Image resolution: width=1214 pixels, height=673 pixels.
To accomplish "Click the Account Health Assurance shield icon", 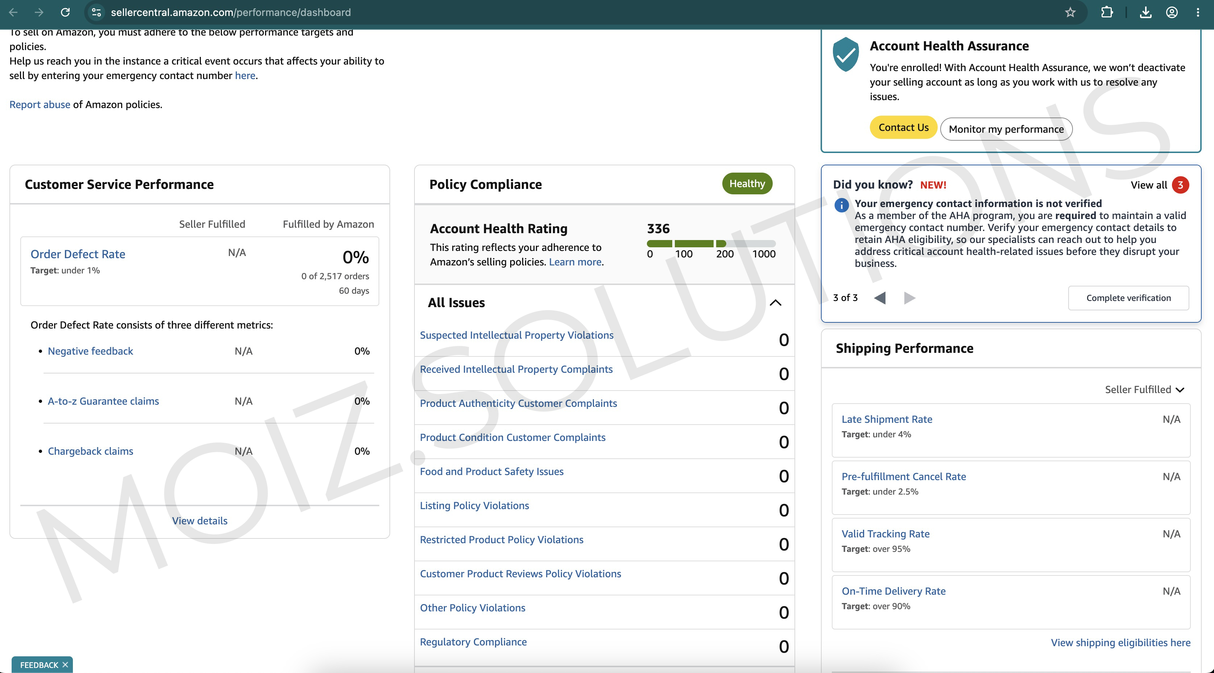I will click(x=846, y=54).
